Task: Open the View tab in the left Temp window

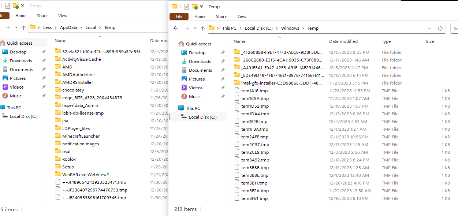Action: [63, 16]
